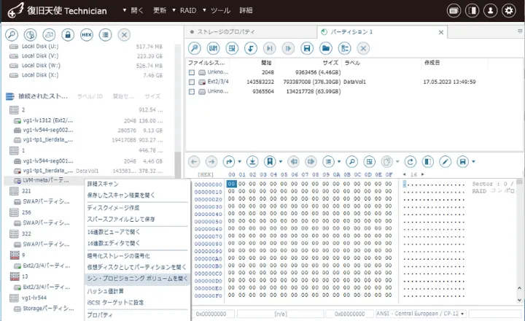Click the HEX viewer icon in left toolbar

86,34
